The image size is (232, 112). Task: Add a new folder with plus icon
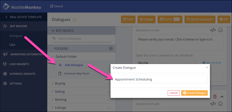(x=111, y=48)
